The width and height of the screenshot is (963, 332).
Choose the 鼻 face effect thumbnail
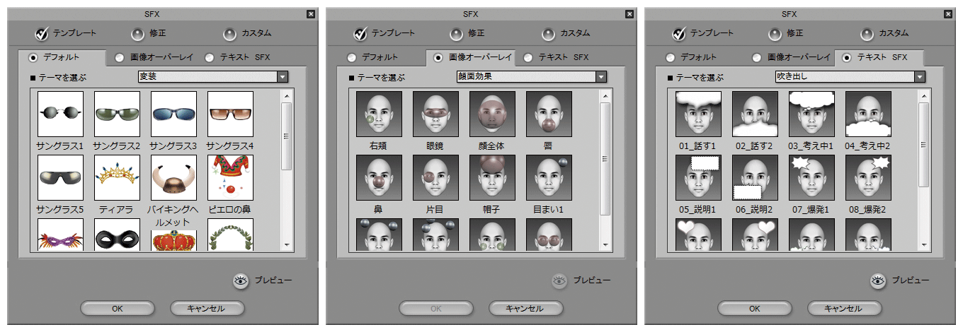pyautogui.click(x=379, y=178)
